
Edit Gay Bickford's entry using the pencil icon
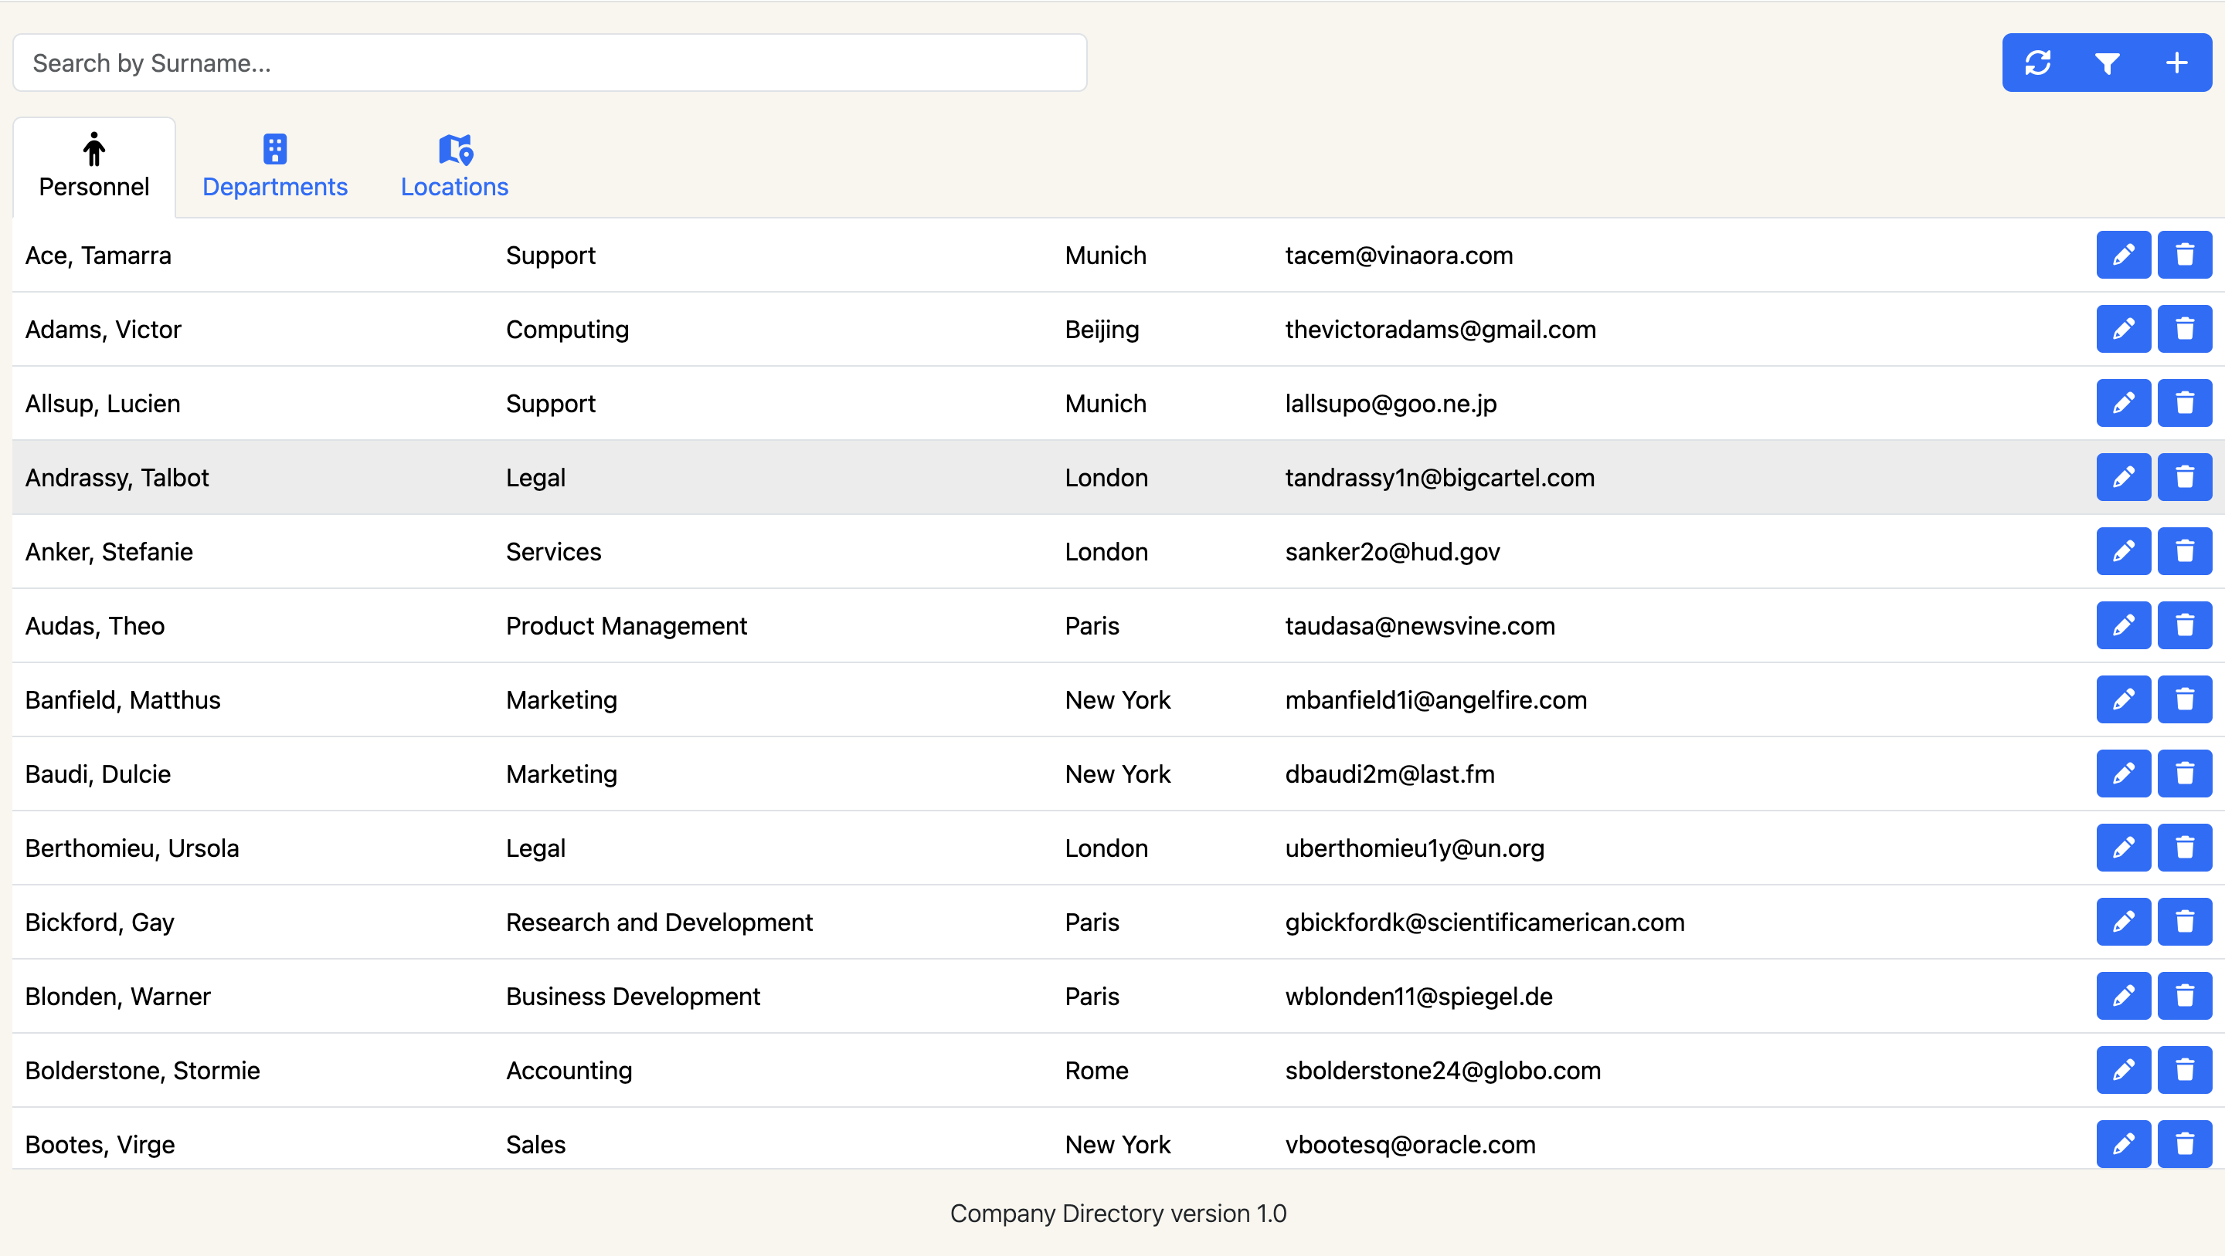point(2124,922)
